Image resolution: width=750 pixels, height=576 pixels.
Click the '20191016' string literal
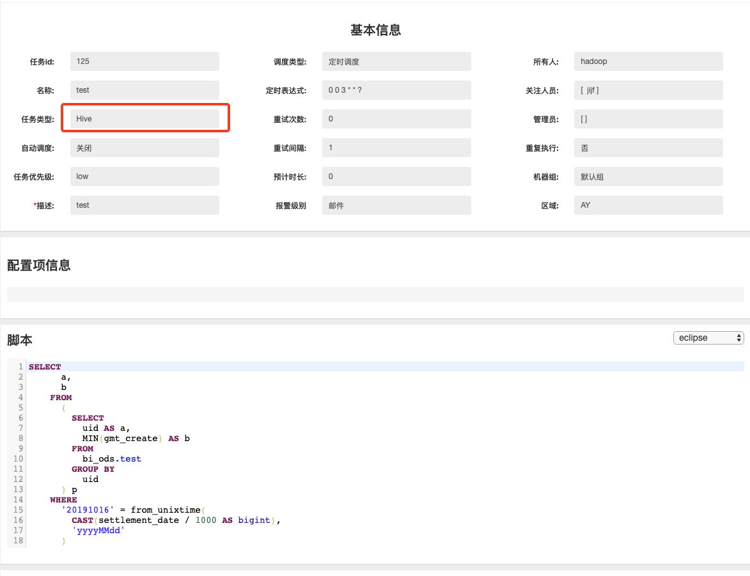(x=88, y=510)
